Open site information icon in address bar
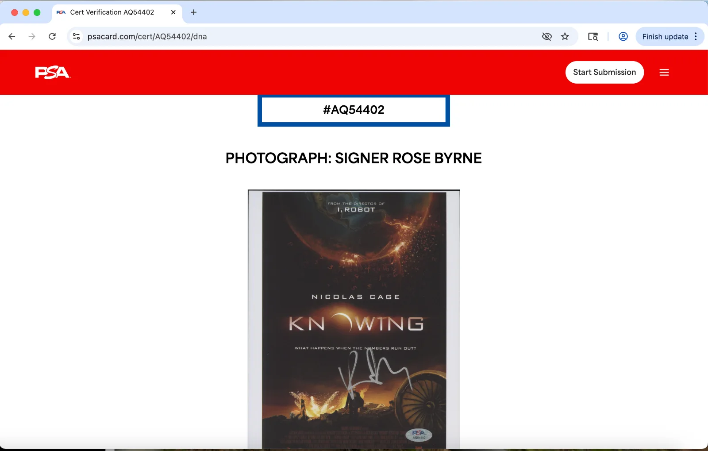The image size is (708, 451). pyautogui.click(x=77, y=37)
